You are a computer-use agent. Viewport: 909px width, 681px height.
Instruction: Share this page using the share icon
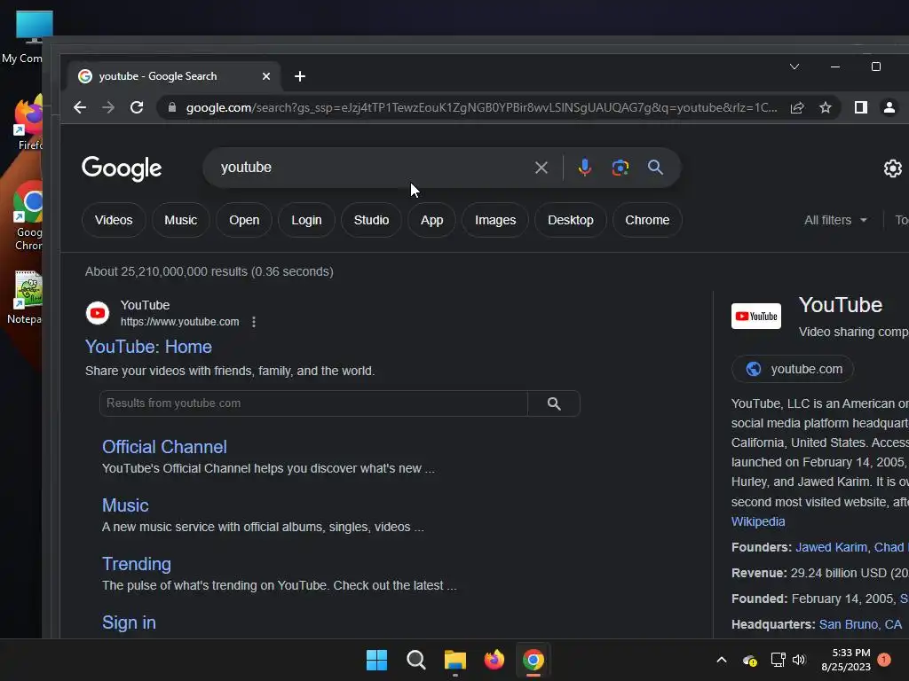[x=797, y=107]
